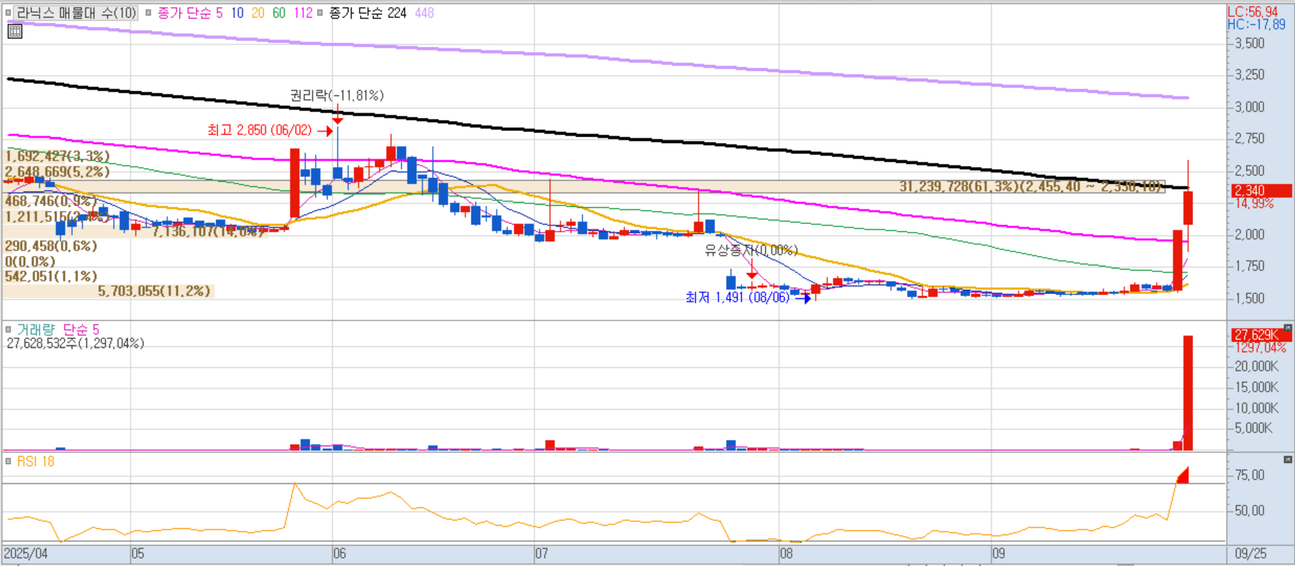Click the 05 month axis label

(138, 553)
